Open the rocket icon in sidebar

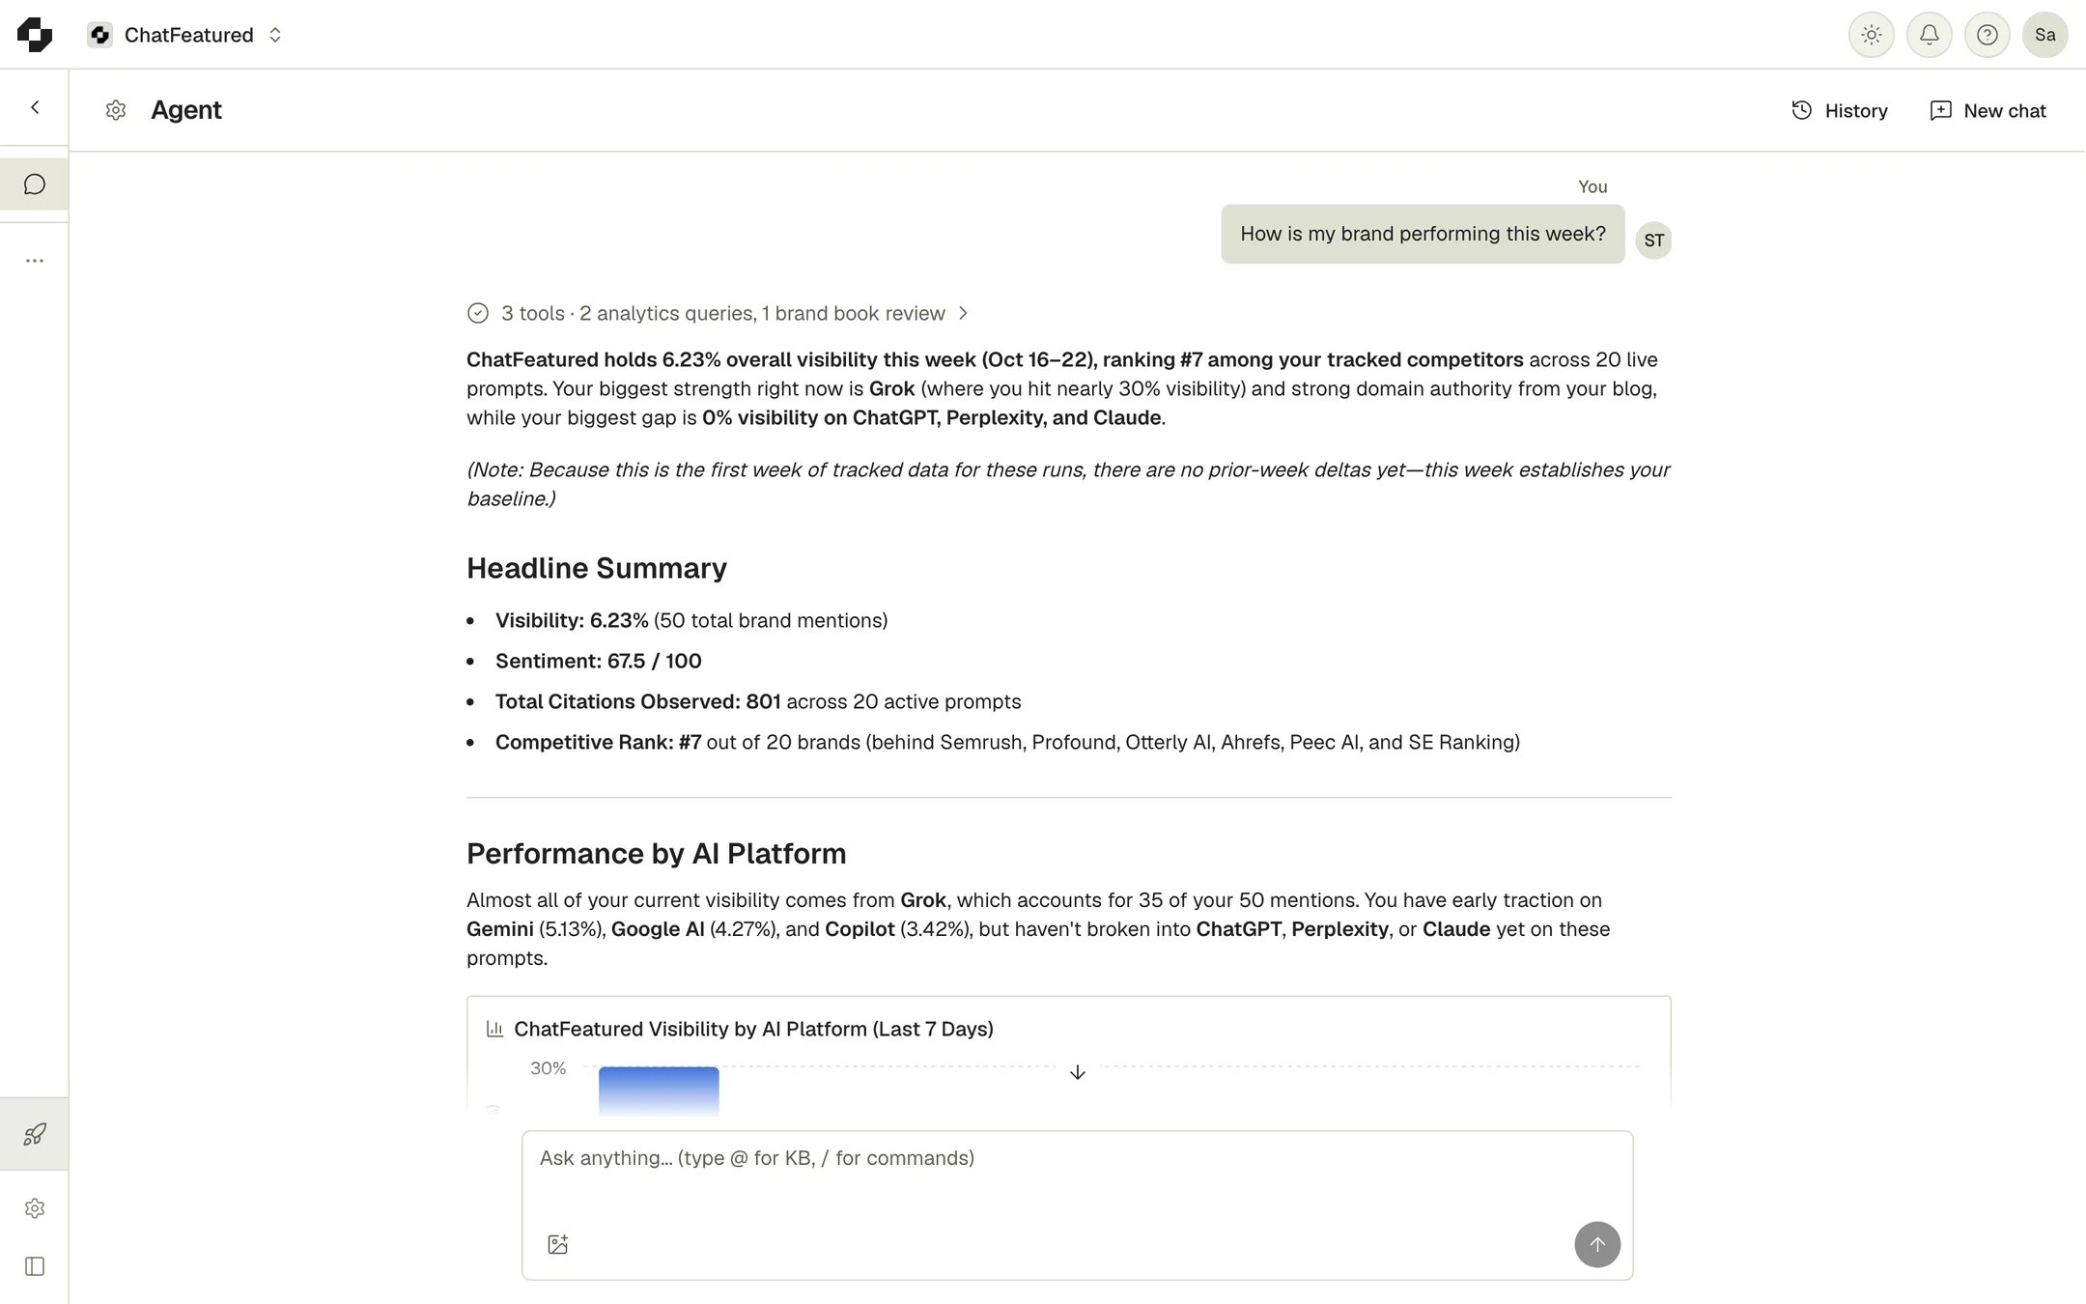pyautogui.click(x=35, y=1134)
